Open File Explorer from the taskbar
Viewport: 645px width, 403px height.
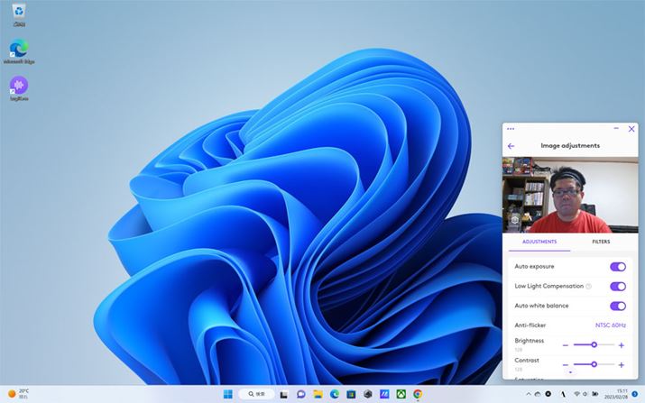pyautogui.click(x=318, y=394)
